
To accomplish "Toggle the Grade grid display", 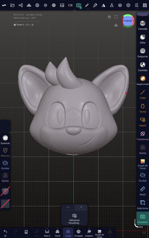I will tap(68, 233).
